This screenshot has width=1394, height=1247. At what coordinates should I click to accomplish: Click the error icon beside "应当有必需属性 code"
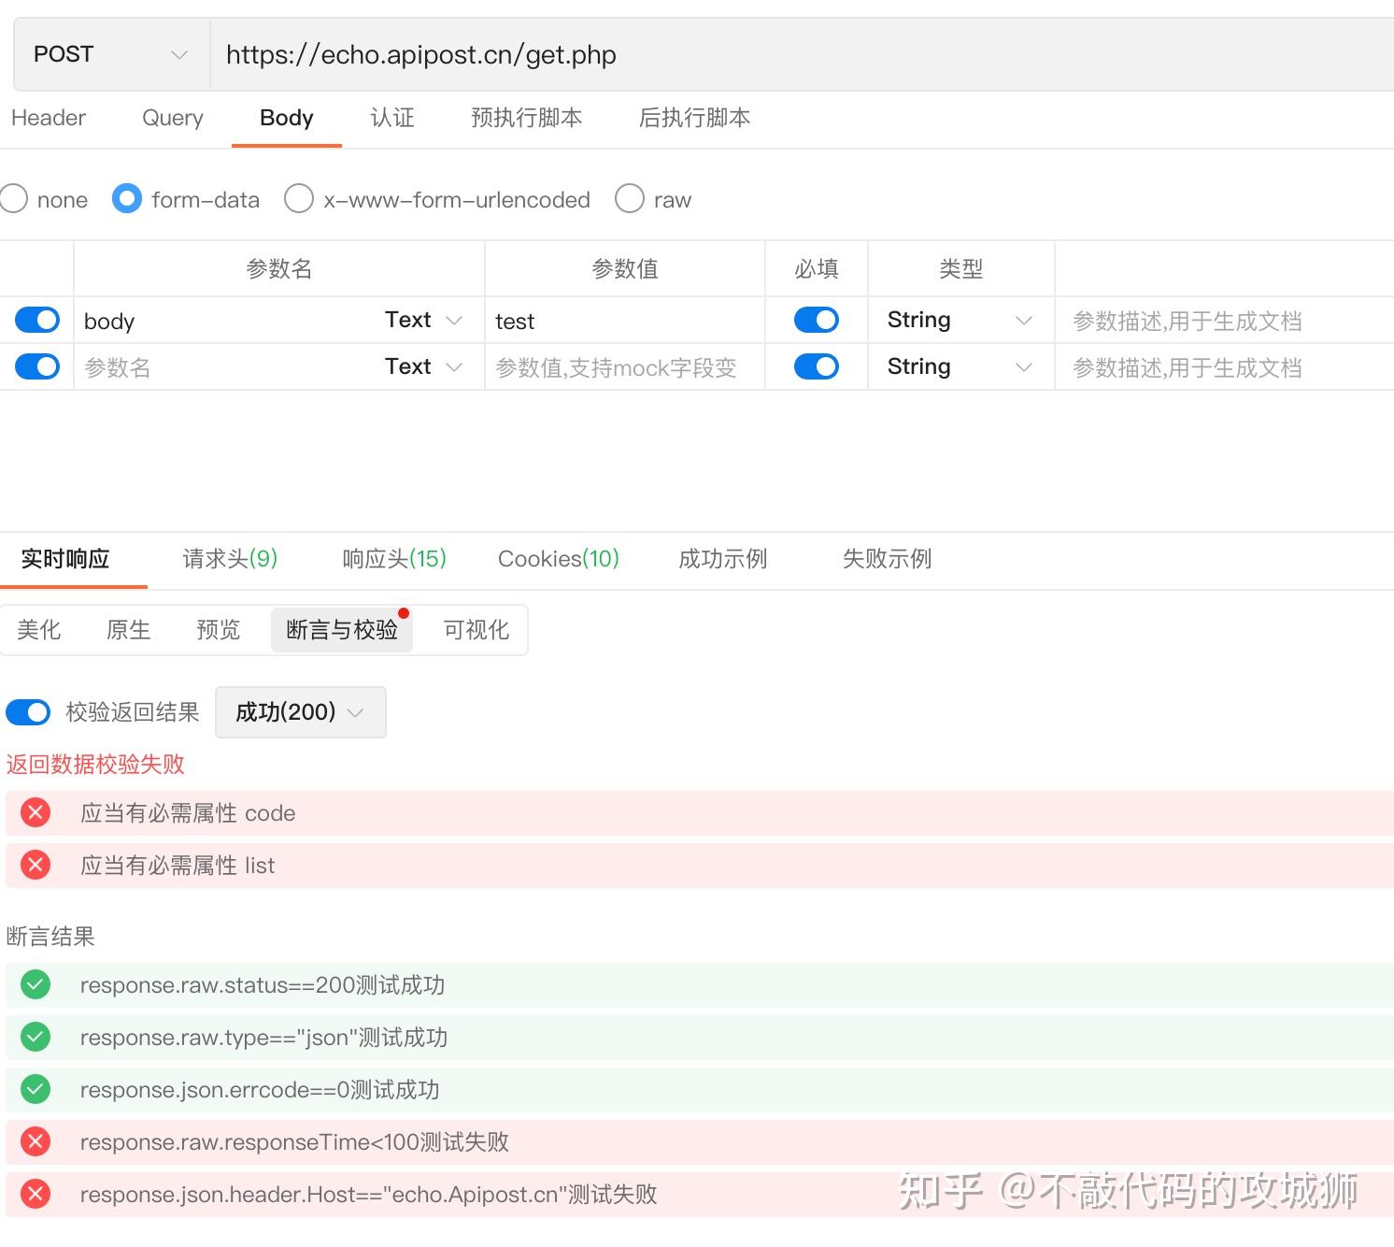point(35,812)
